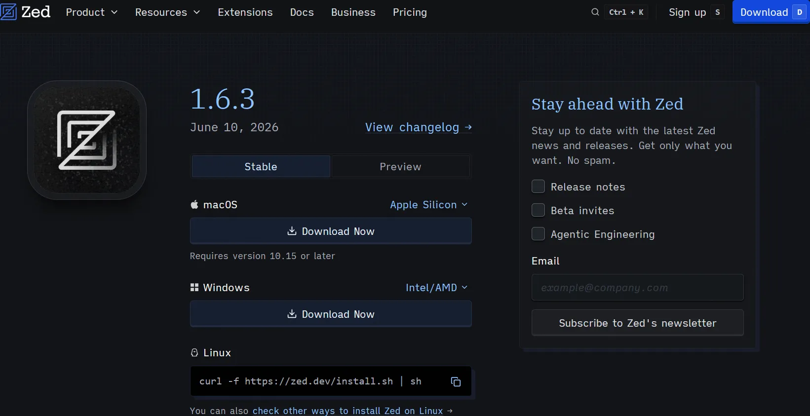The width and height of the screenshot is (810, 416).
Task: Open the search magnifier icon
Action: 595,12
